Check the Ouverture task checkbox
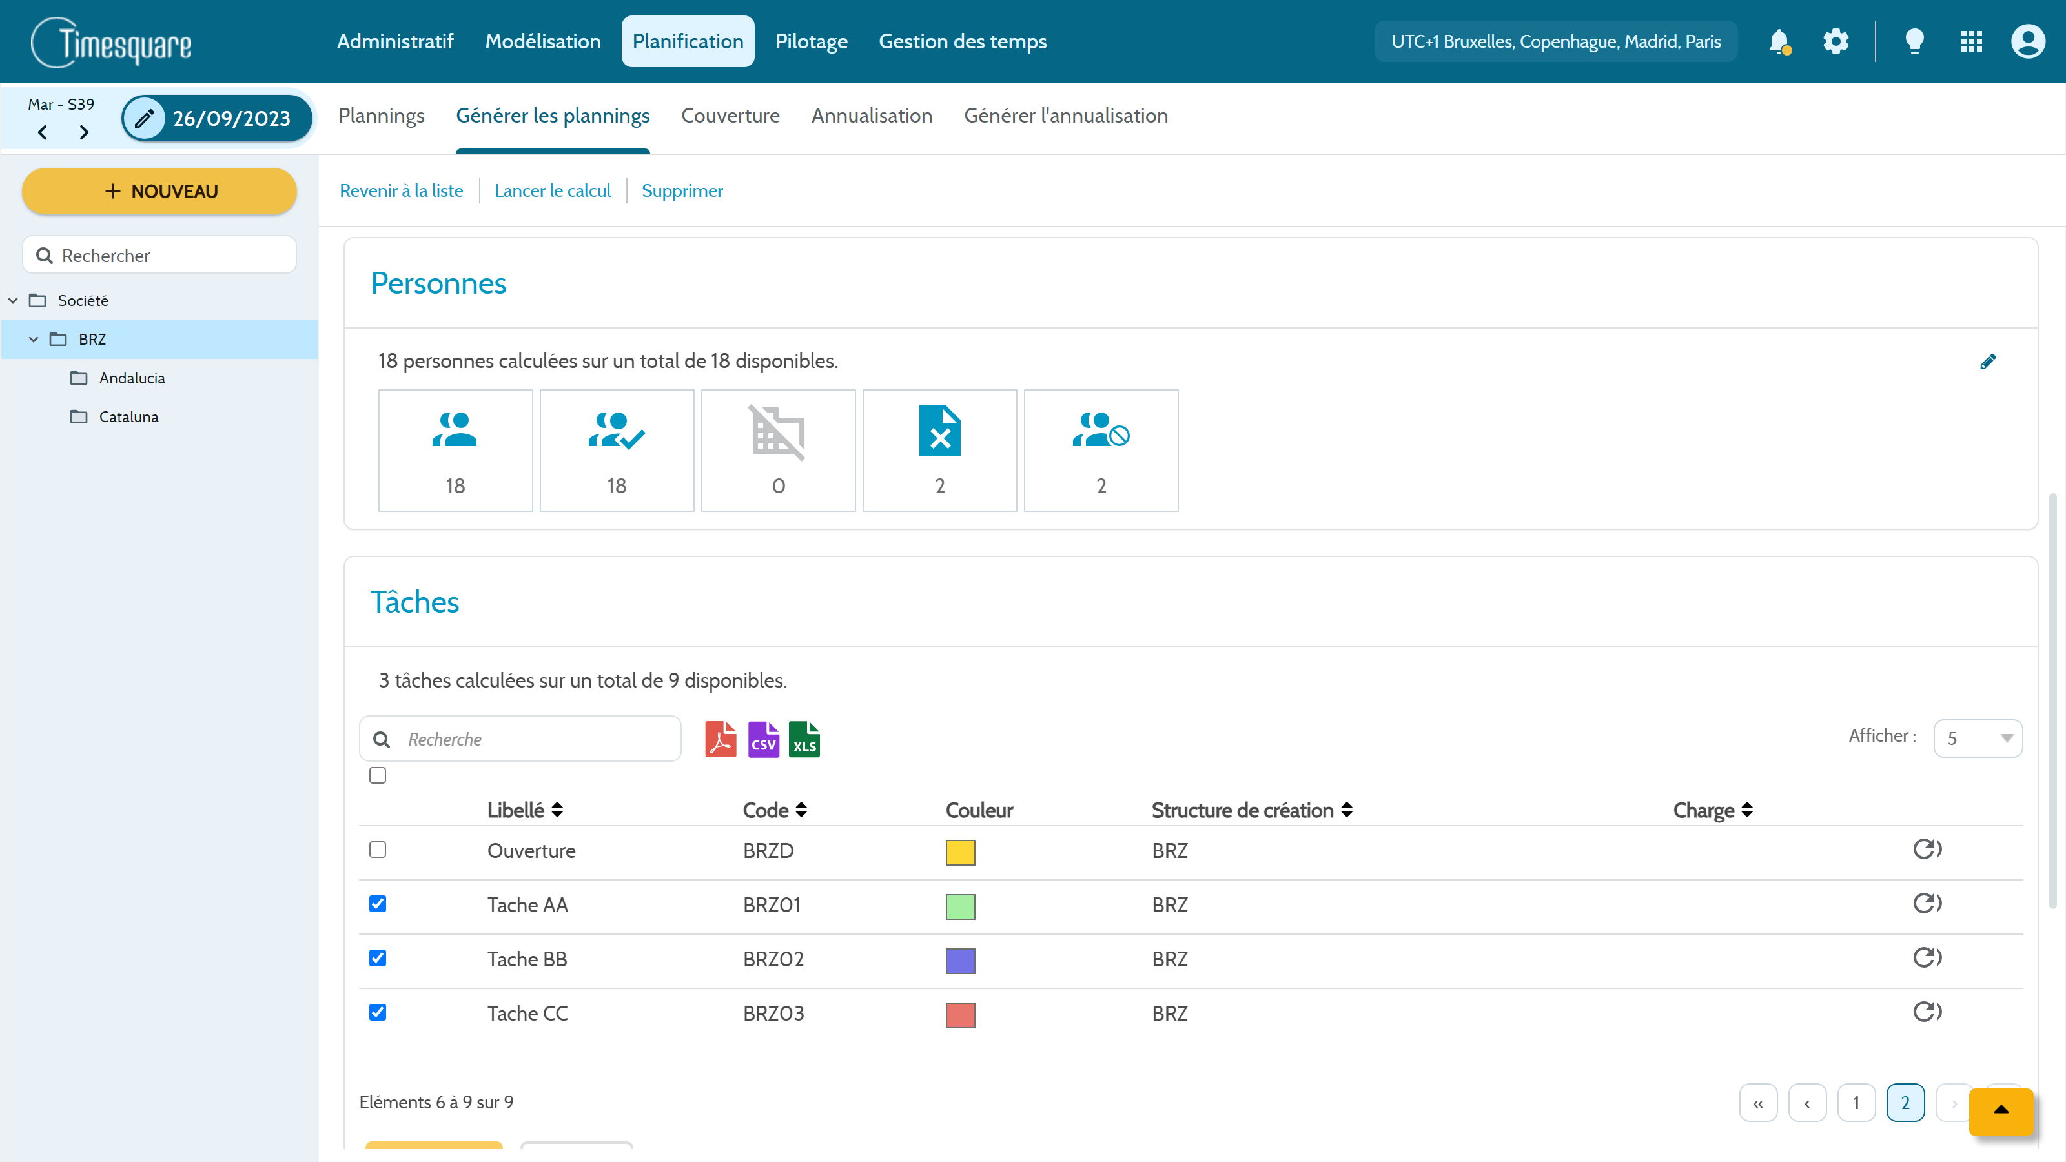Viewport: 2066px width, 1162px height. click(378, 850)
